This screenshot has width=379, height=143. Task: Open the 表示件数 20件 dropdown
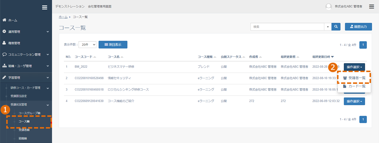pyautogui.click(x=88, y=44)
